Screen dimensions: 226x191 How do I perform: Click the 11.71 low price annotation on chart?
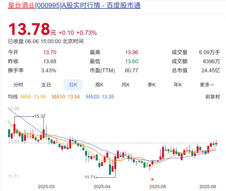90,177
